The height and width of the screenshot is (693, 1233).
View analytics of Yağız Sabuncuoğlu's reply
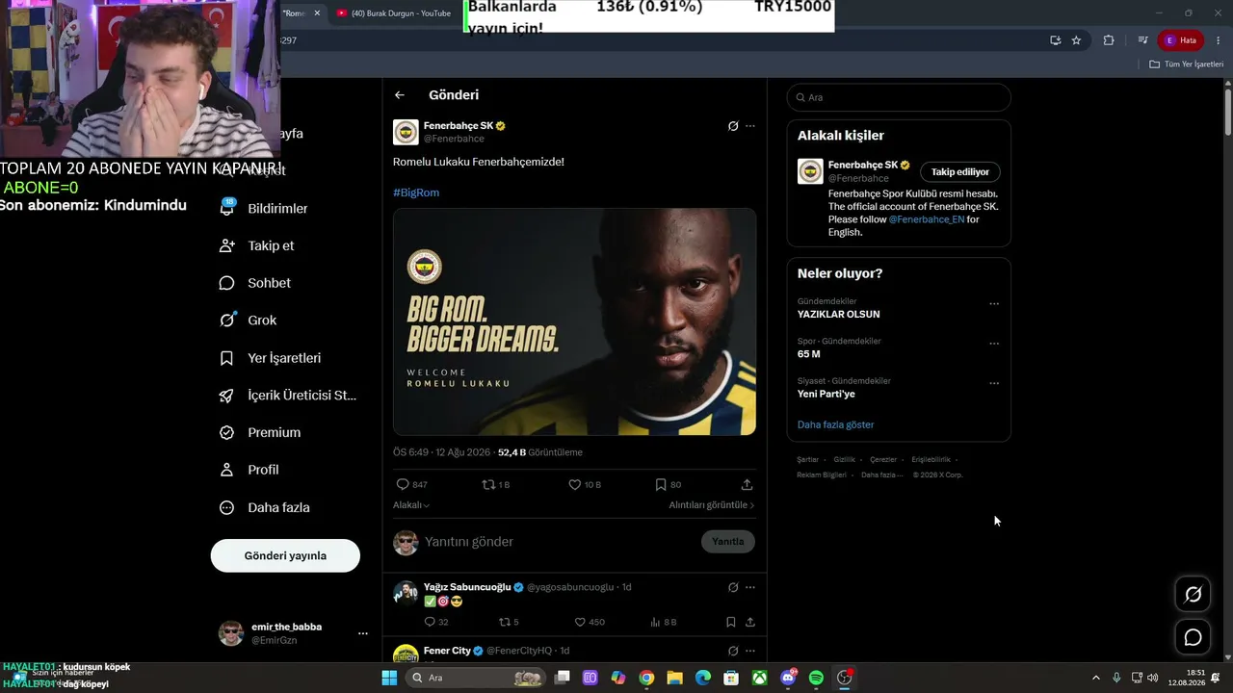click(663, 622)
